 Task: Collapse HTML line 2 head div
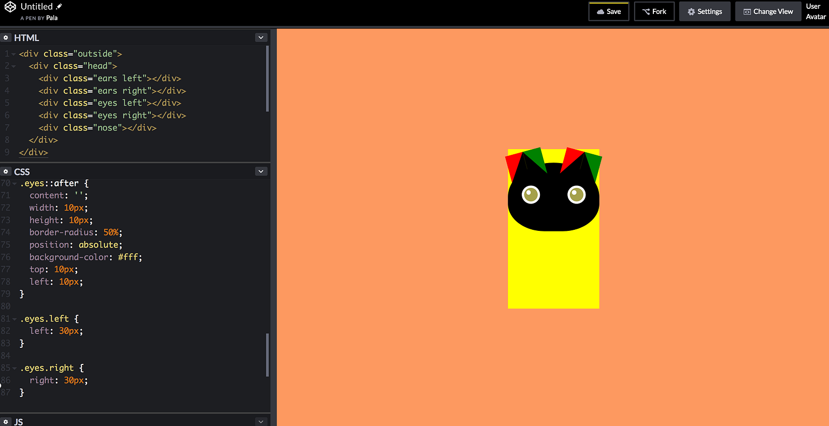click(14, 66)
